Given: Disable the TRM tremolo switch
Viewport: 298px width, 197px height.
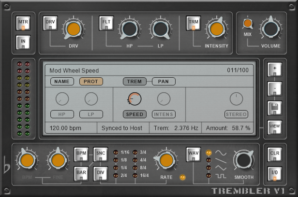Looking at the screenshot, I should (193, 23).
